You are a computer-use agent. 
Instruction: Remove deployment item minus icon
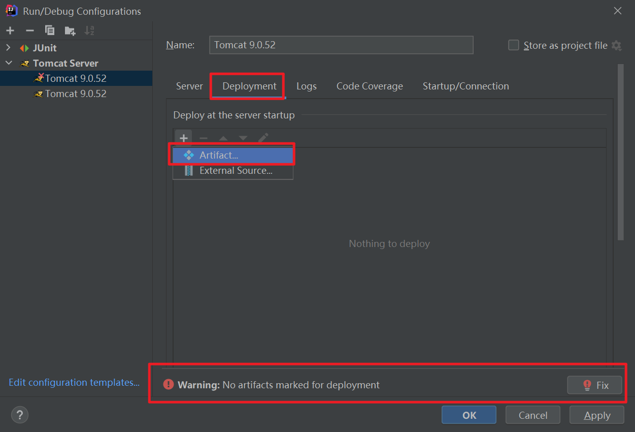coord(204,138)
